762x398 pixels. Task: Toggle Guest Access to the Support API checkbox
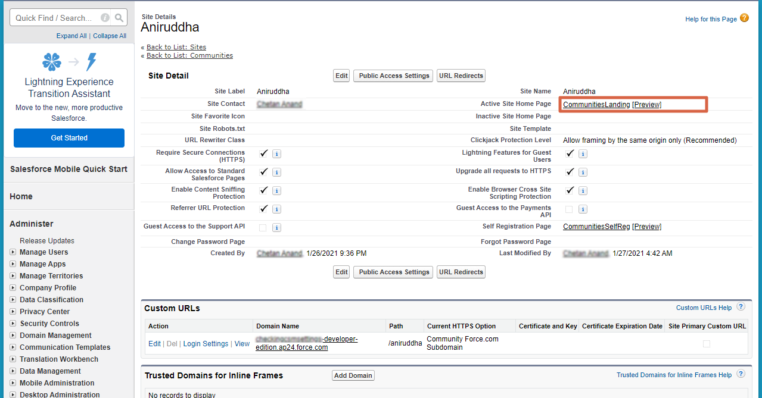263,227
